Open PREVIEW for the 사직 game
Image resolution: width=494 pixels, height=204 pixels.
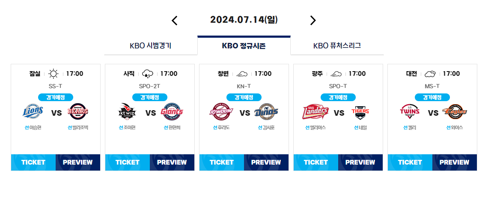pyautogui.click(x=172, y=162)
